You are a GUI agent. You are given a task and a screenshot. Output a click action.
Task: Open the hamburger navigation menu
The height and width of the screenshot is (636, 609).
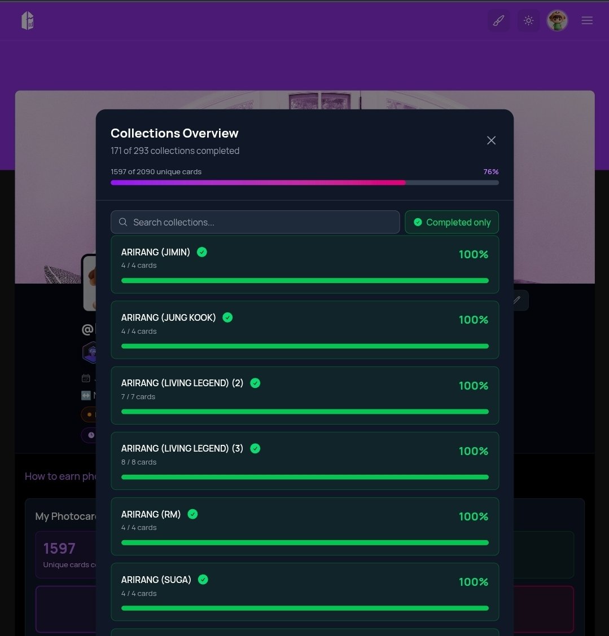[586, 20]
